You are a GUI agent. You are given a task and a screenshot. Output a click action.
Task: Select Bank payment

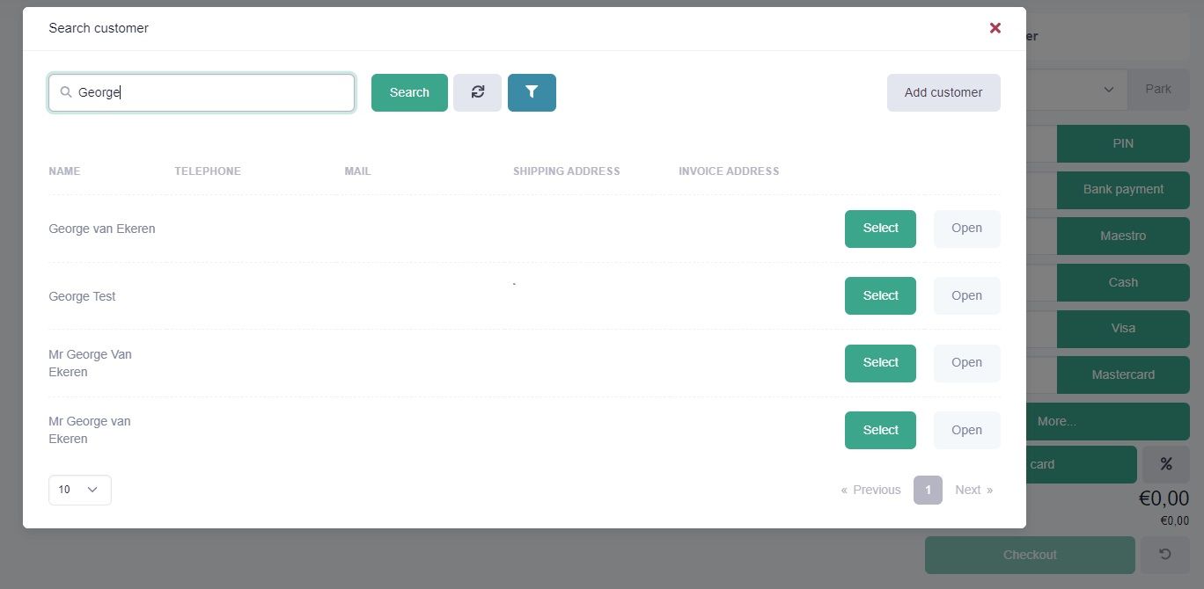tap(1123, 190)
